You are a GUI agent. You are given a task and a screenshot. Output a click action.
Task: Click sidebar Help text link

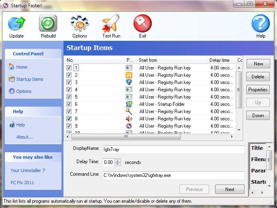(21, 125)
